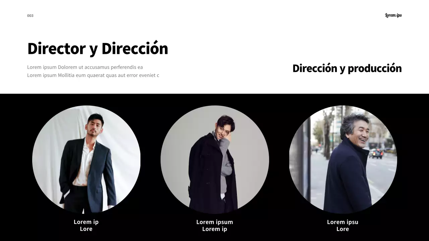Select the 'Lorem ips' script logo text

tap(393, 15)
